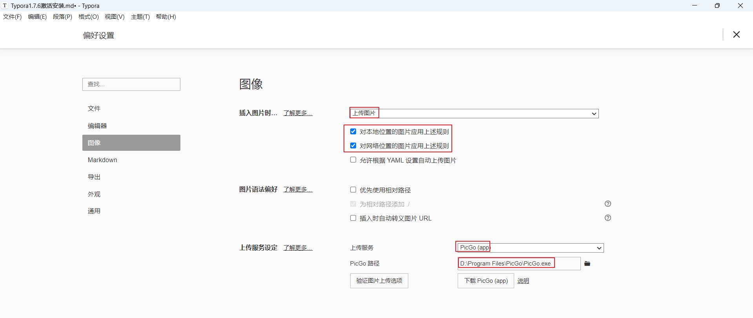
Task: Open folder browse icon for PicGo path
Action: pos(587,264)
